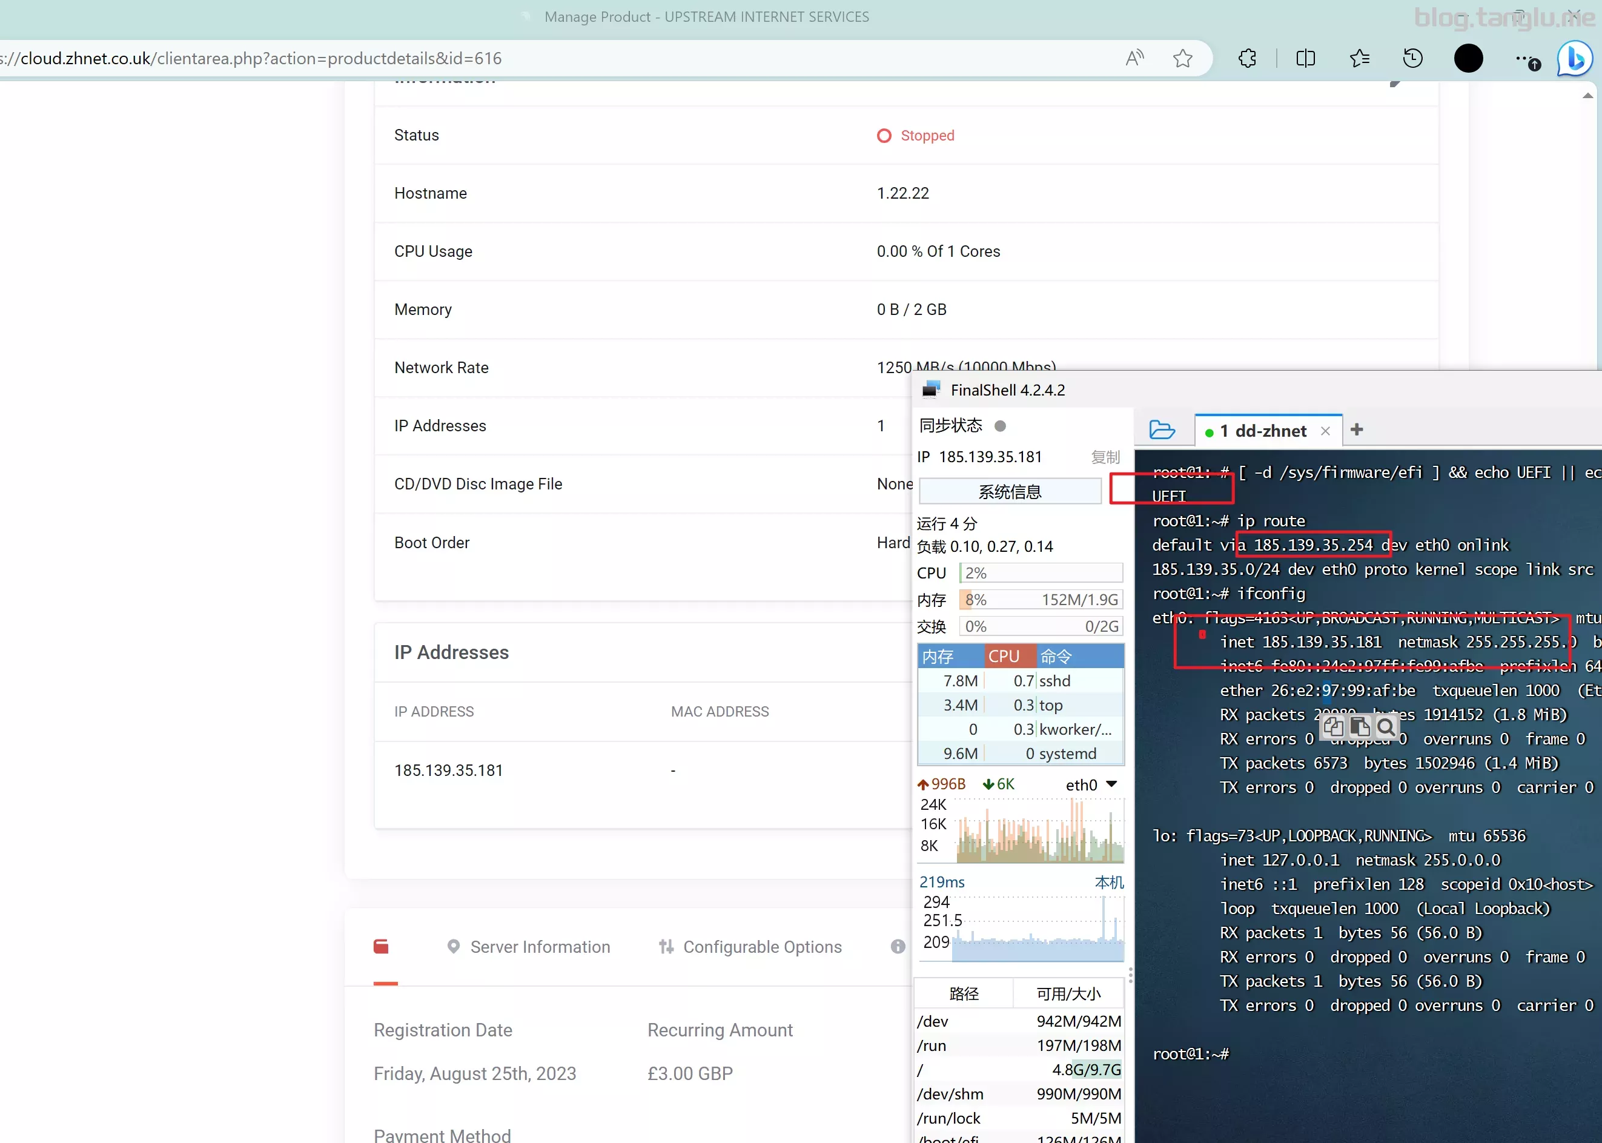Image resolution: width=1602 pixels, height=1143 pixels.
Task: Click the 路径 column header
Action: pyautogui.click(x=964, y=993)
